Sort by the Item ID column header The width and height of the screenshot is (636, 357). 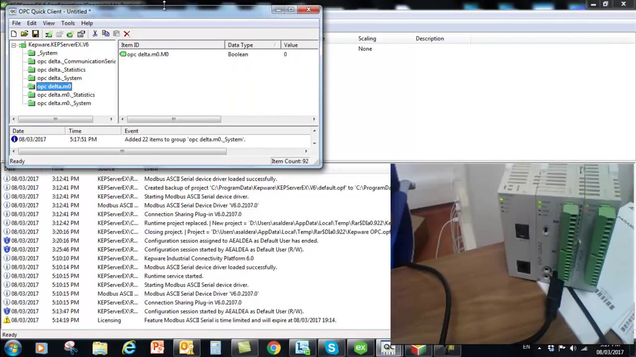tap(172, 45)
